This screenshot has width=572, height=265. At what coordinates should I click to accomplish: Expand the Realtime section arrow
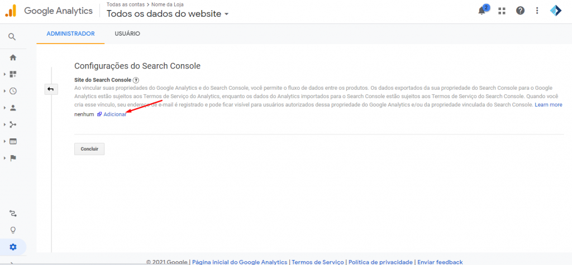[4, 91]
